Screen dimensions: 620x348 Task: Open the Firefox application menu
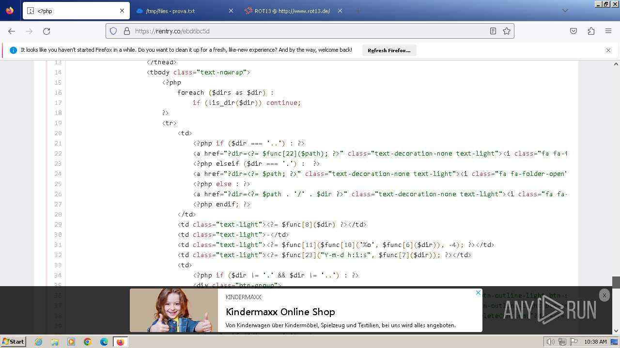pyautogui.click(x=608, y=31)
